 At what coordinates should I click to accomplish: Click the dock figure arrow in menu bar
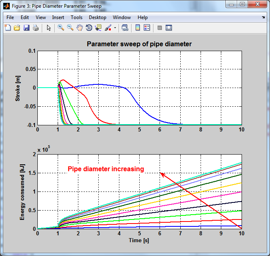click(263, 17)
